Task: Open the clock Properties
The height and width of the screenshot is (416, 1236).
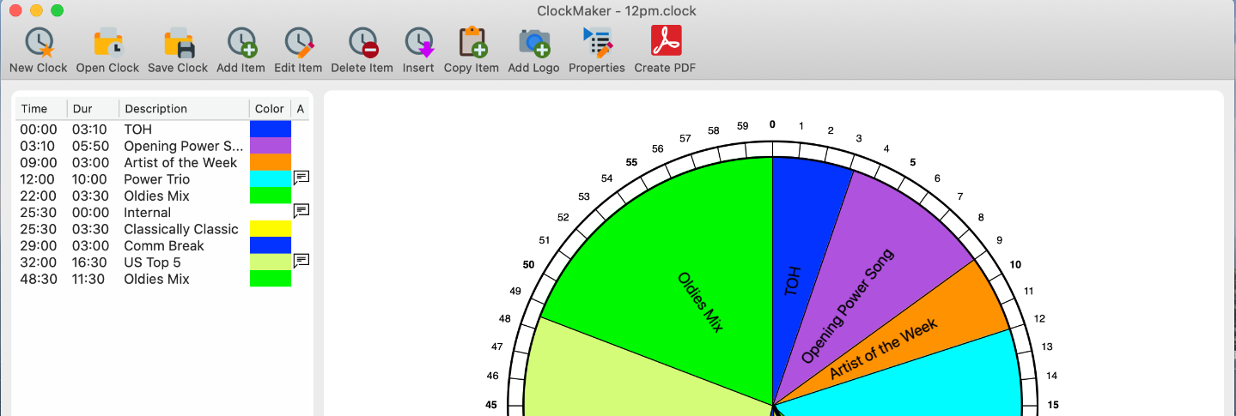Action: click(x=597, y=42)
